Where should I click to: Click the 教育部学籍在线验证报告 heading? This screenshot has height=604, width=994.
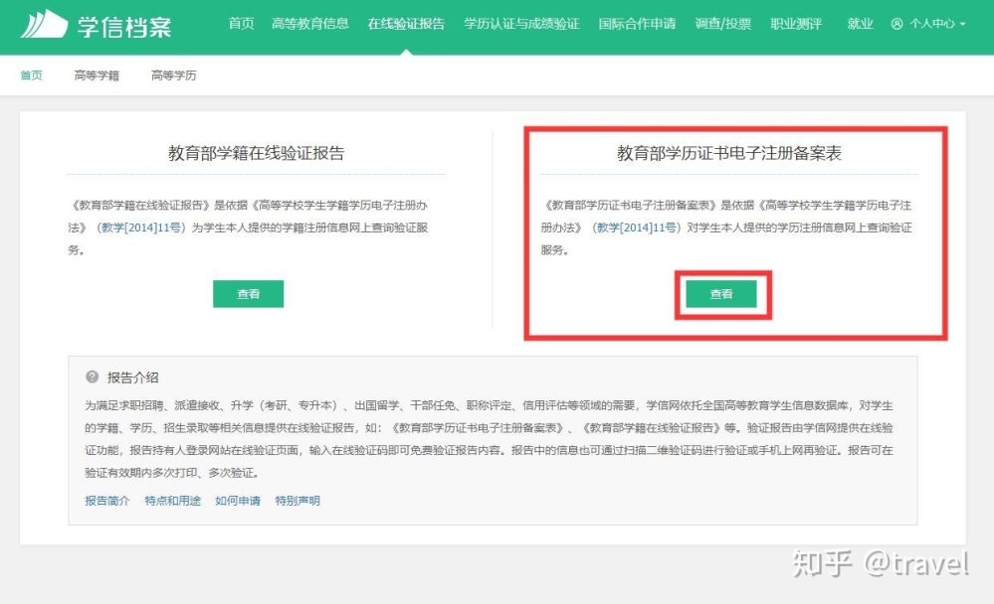[x=256, y=153]
